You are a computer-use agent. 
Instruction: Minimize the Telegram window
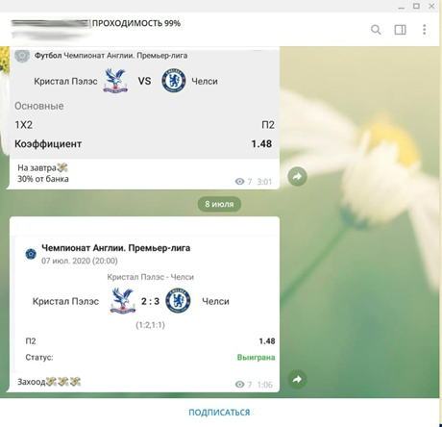(x=402, y=7)
